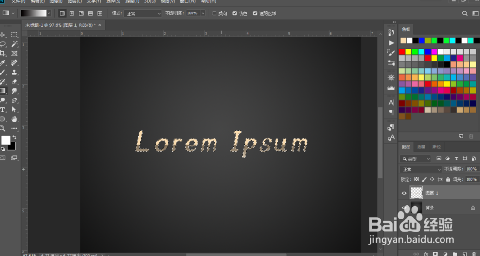480x256 pixels.
Task: Select the Eyedropper tool
Action: pos(3,63)
